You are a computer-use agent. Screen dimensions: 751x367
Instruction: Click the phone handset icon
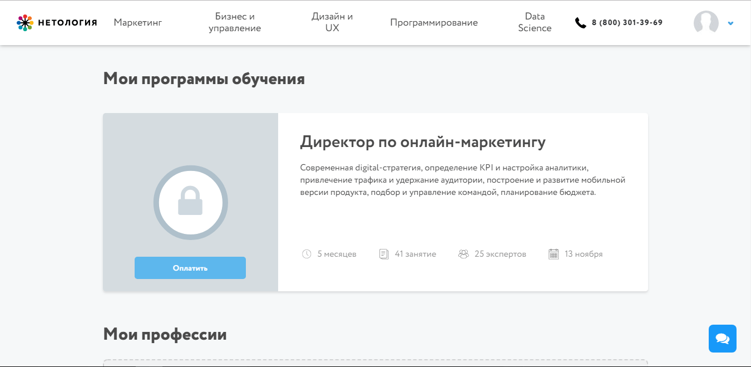[x=581, y=23]
